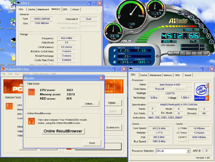Viewport: 215px width, 162px height.
Task: Close Results dialog with its X button
Action: click(101, 78)
